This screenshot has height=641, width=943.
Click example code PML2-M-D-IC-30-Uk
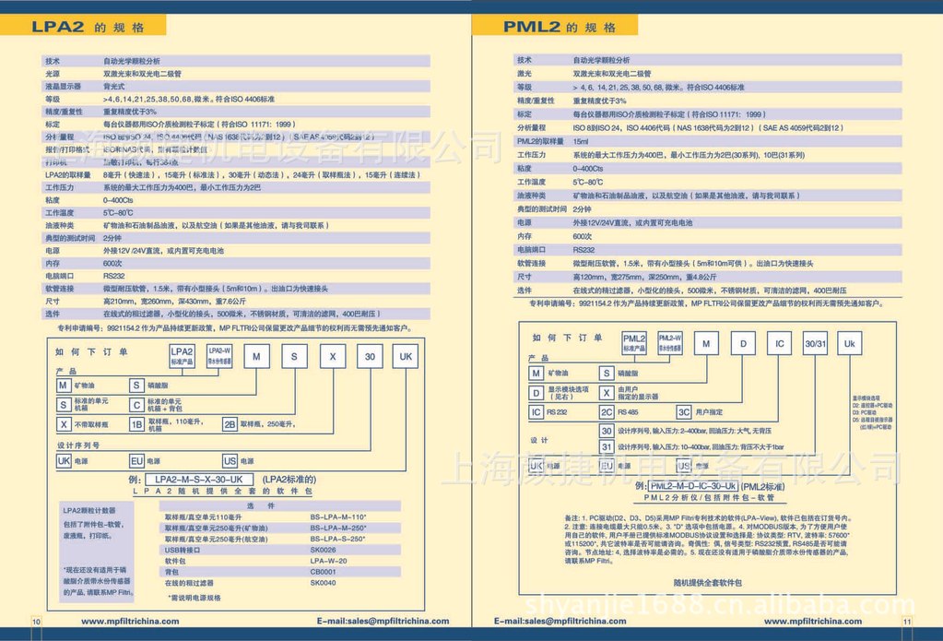click(x=693, y=486)
